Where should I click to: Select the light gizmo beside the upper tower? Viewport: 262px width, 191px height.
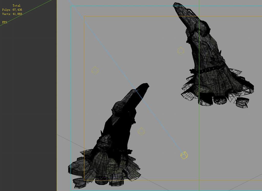(181, 51)
